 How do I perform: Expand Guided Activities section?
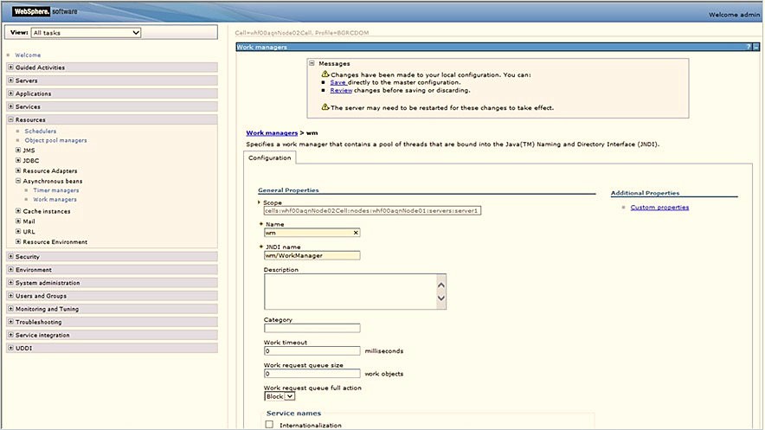point(10,67)
